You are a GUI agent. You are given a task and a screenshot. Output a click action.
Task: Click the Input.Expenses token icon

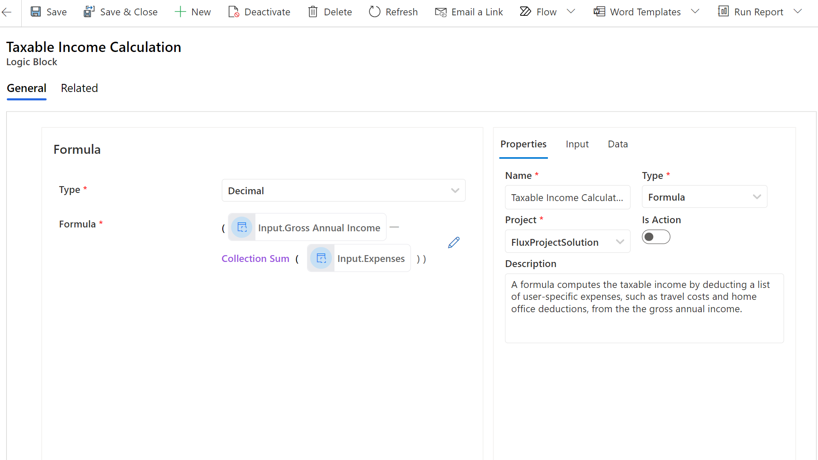[321, 258]
